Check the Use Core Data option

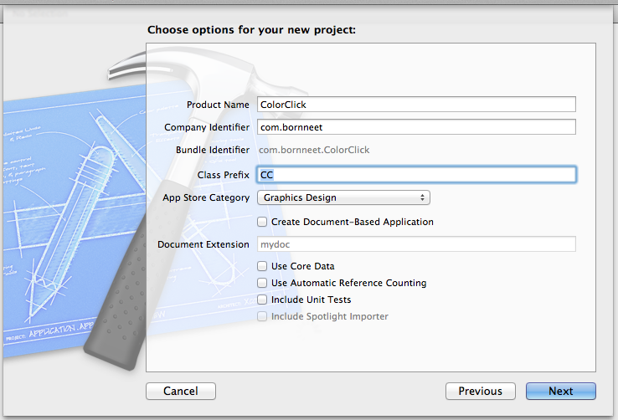click(263, 266)
